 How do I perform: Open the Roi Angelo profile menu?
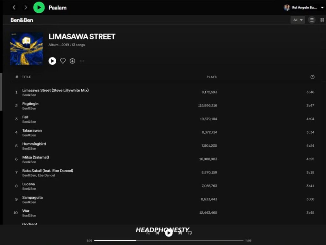(x=303, y=8)
